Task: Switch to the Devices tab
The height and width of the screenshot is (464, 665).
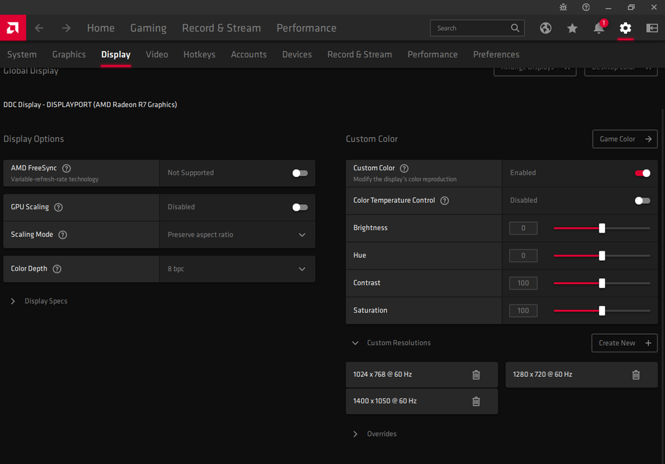Action: (297, 55)
